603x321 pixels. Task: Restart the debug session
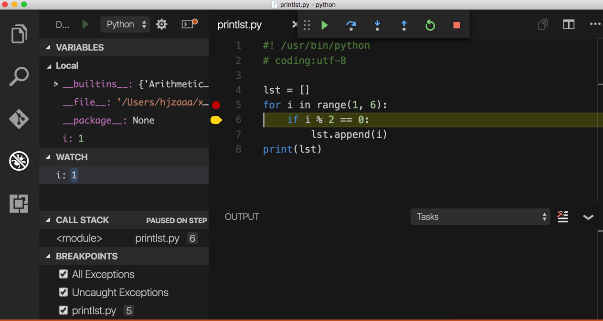tap(430, 25)
